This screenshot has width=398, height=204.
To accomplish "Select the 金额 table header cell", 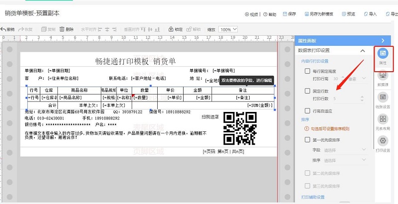I will pyautogui.click(x=198, y=91).
